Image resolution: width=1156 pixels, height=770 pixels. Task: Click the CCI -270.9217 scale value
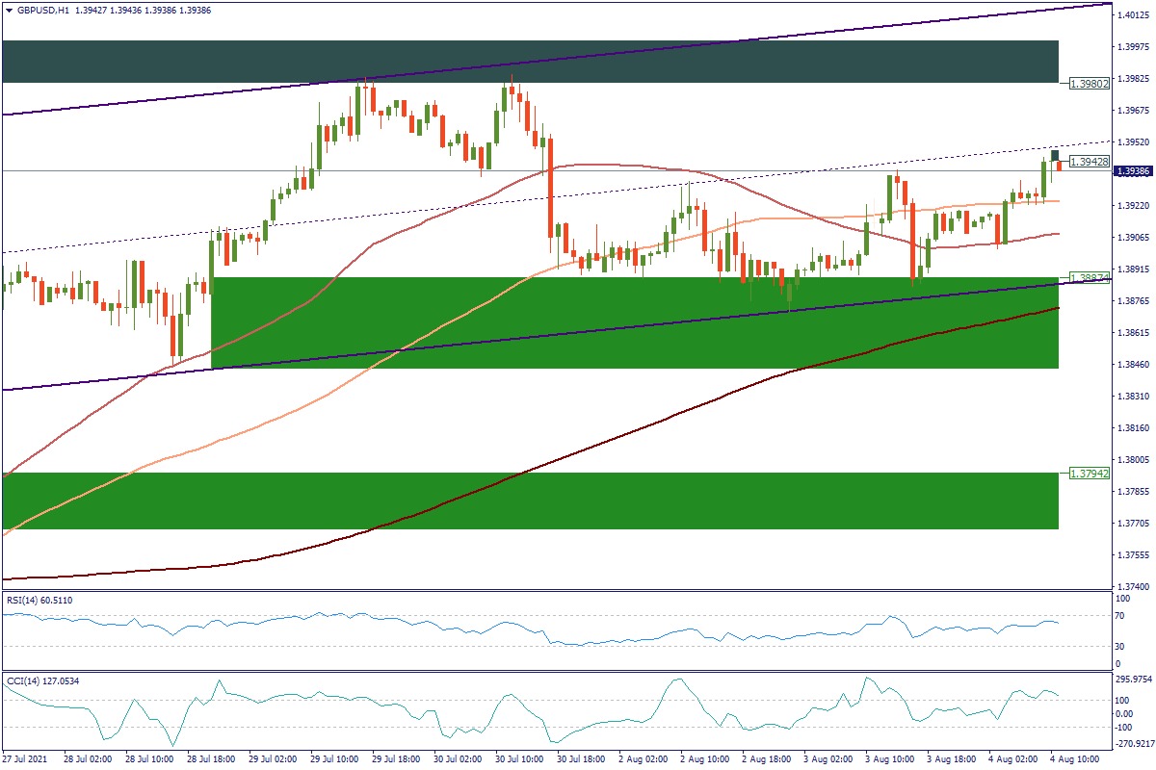tap(1134, 743)
